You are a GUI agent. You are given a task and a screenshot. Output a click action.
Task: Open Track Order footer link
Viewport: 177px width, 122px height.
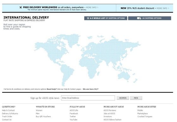point(7,117)
